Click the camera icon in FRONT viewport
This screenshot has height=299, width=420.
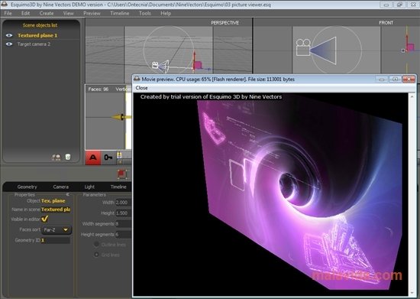pyautogui.click(x=303, y=47)
